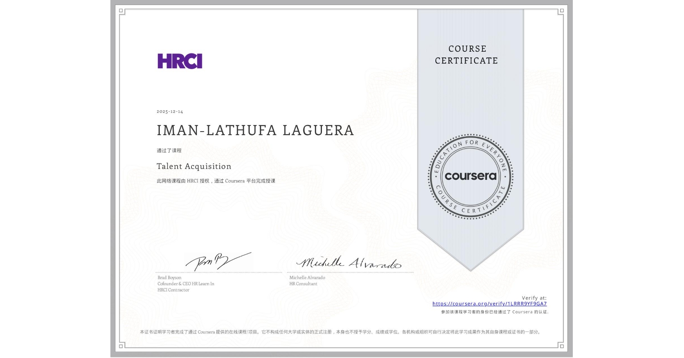Click the bottom disclaimer starting 本证书证明
The width and height of the screenshot is (684, 358).
pos(341,332)
